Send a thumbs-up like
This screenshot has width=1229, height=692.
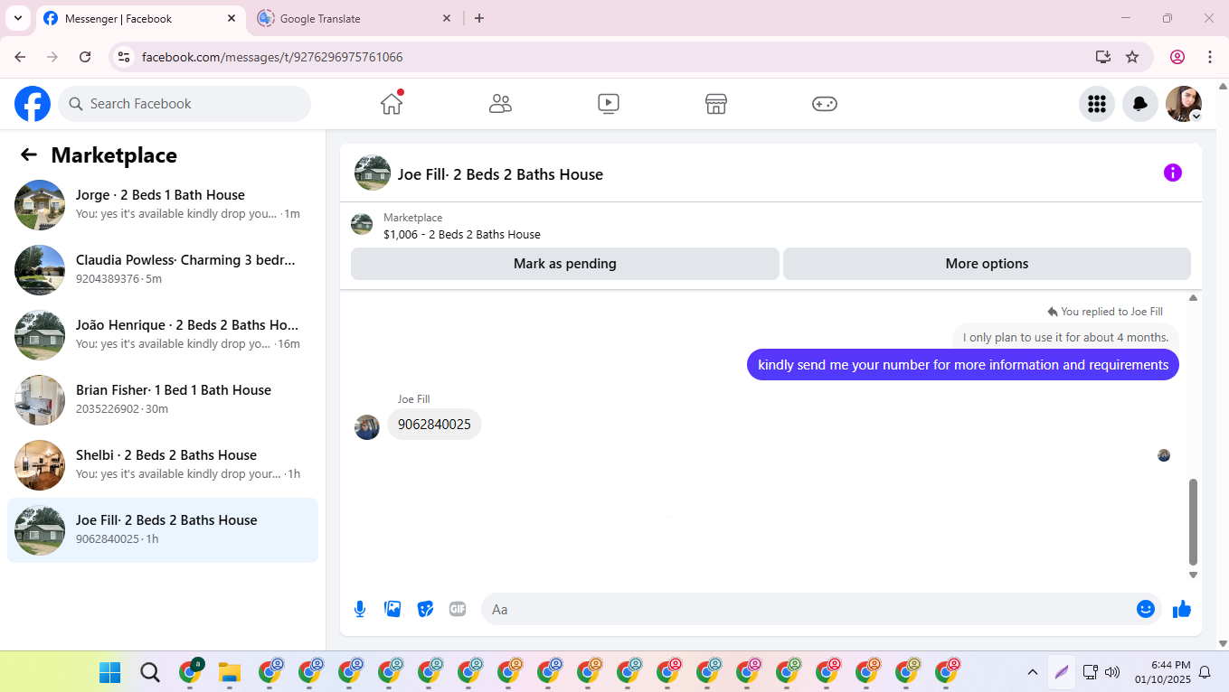(x=1182, y=609)
